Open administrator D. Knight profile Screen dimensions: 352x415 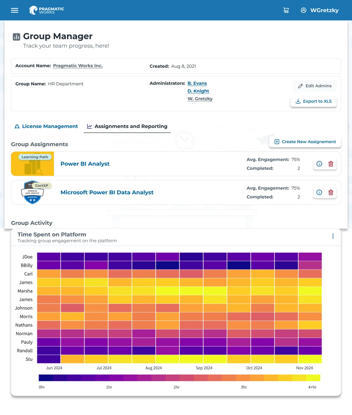point(198,91)
